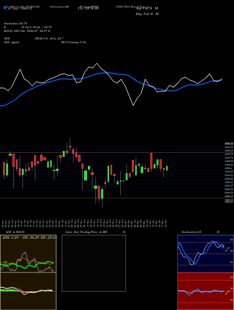This screenshot has height=310, width=234.
Task: Click the white price line's lowest dip
Action: click(x=133, y=105)
